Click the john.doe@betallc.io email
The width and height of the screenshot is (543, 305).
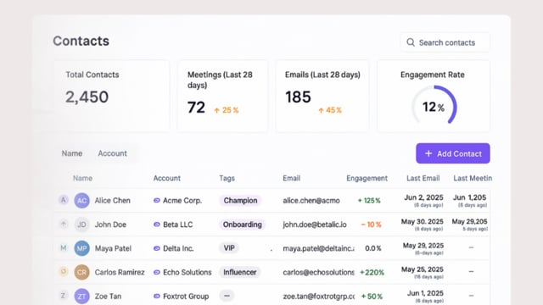[315, 225]
